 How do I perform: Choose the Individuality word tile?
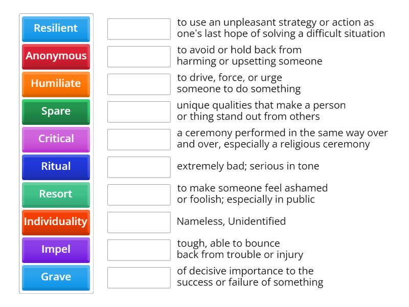56,222
